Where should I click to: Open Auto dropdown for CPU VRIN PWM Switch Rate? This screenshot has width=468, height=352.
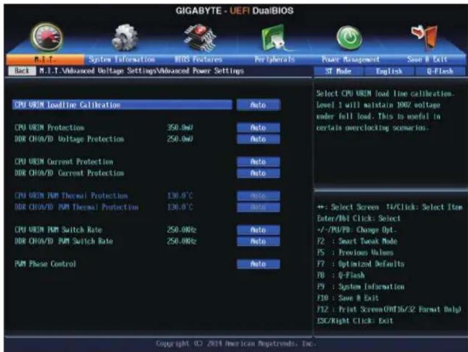259,230
